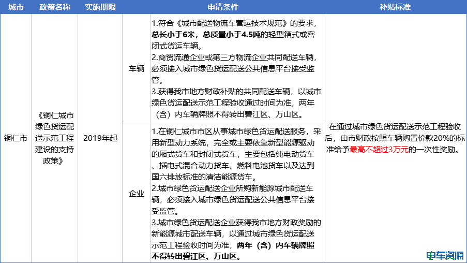Click the 电车资源 watermark logo
Image resolution: width=467 pixels, height=263 pixels.
coord(444,255)
